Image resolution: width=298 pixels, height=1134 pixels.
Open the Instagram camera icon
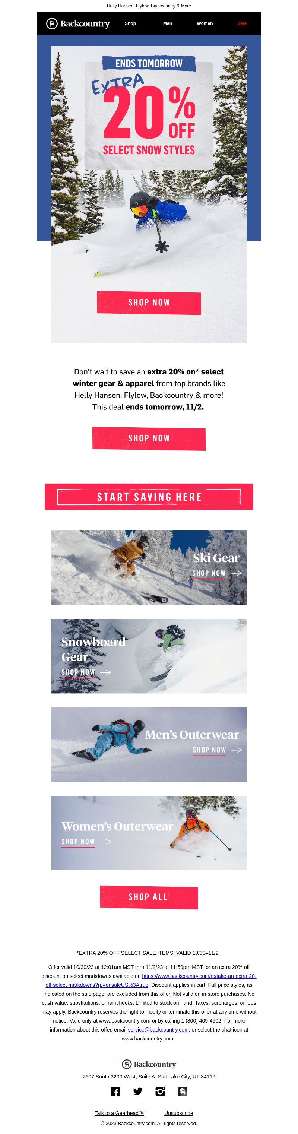point(160,1091)
